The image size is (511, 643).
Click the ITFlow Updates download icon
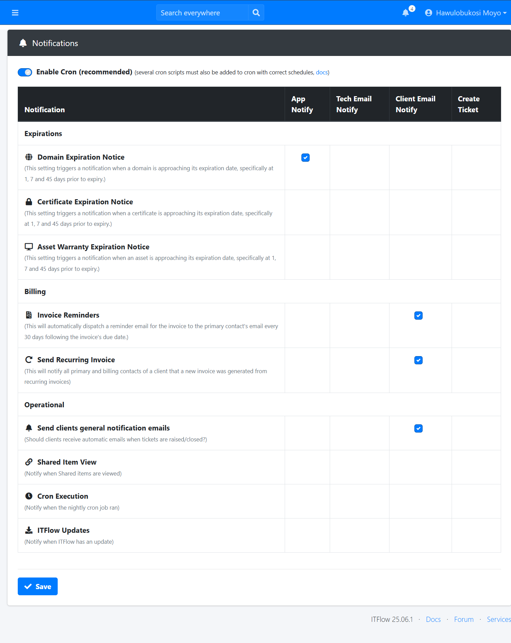point(29,530)
